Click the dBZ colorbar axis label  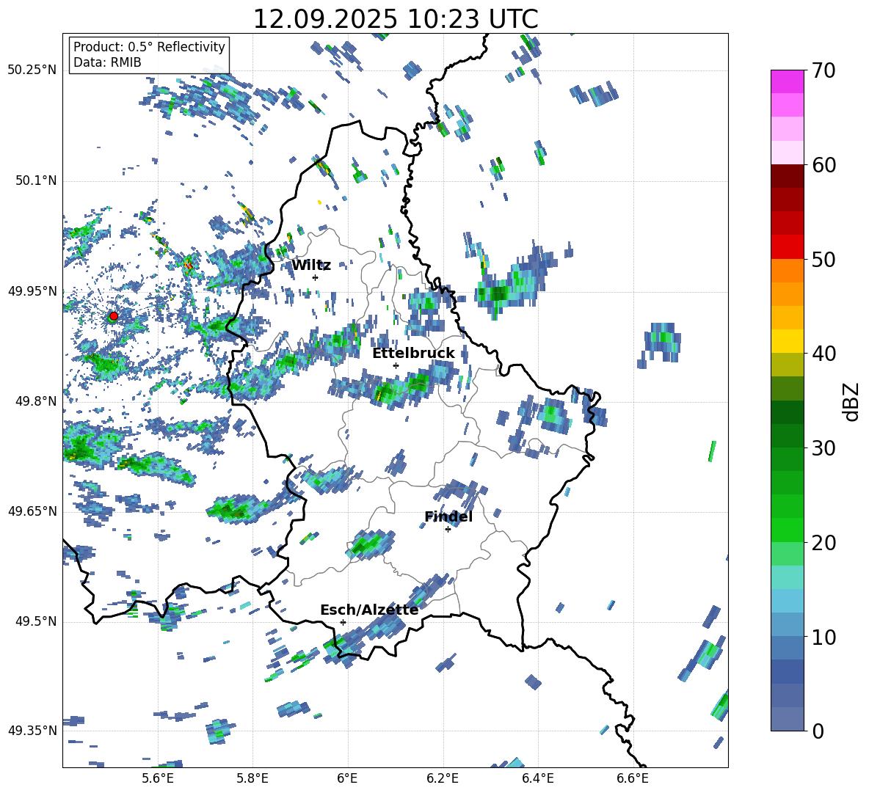(x=851, y=401)
